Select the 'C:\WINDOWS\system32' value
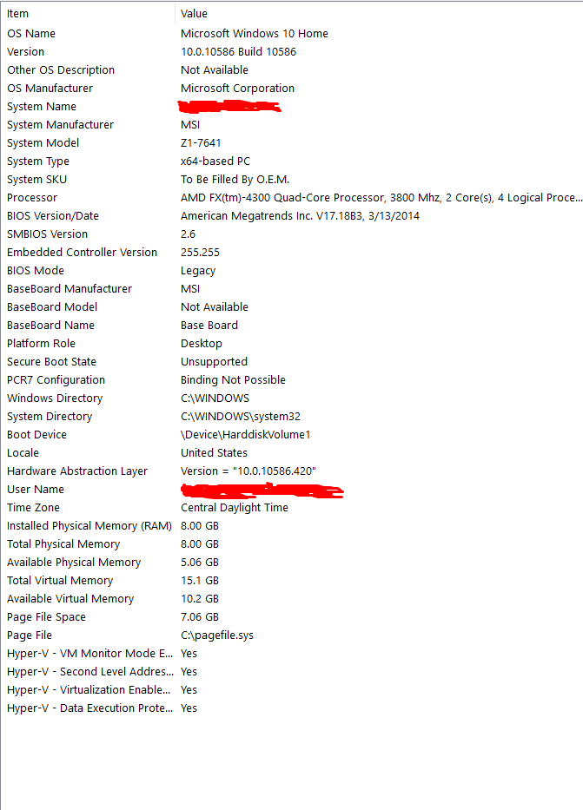The image size is (583, 810). (x=241, y=417)
